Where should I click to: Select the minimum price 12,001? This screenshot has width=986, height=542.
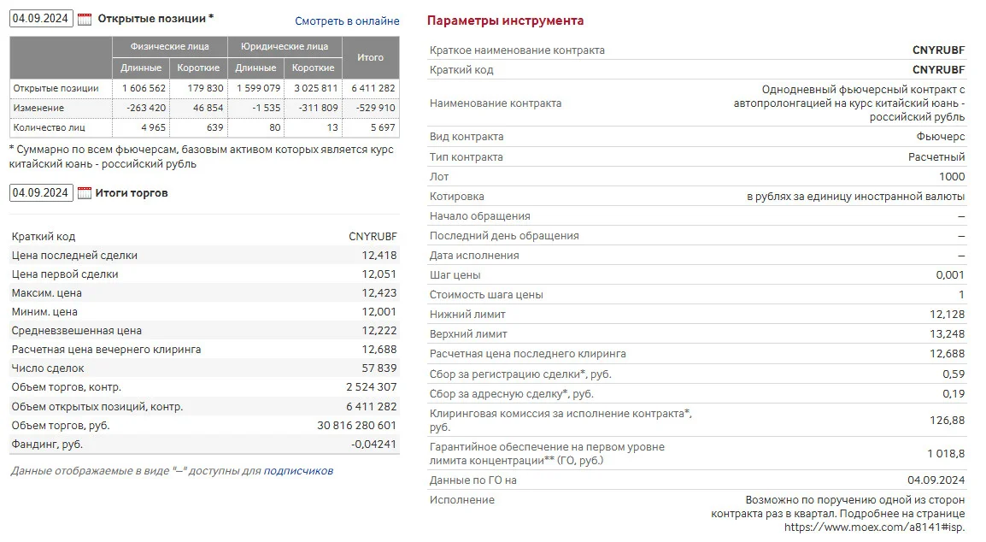379,311
